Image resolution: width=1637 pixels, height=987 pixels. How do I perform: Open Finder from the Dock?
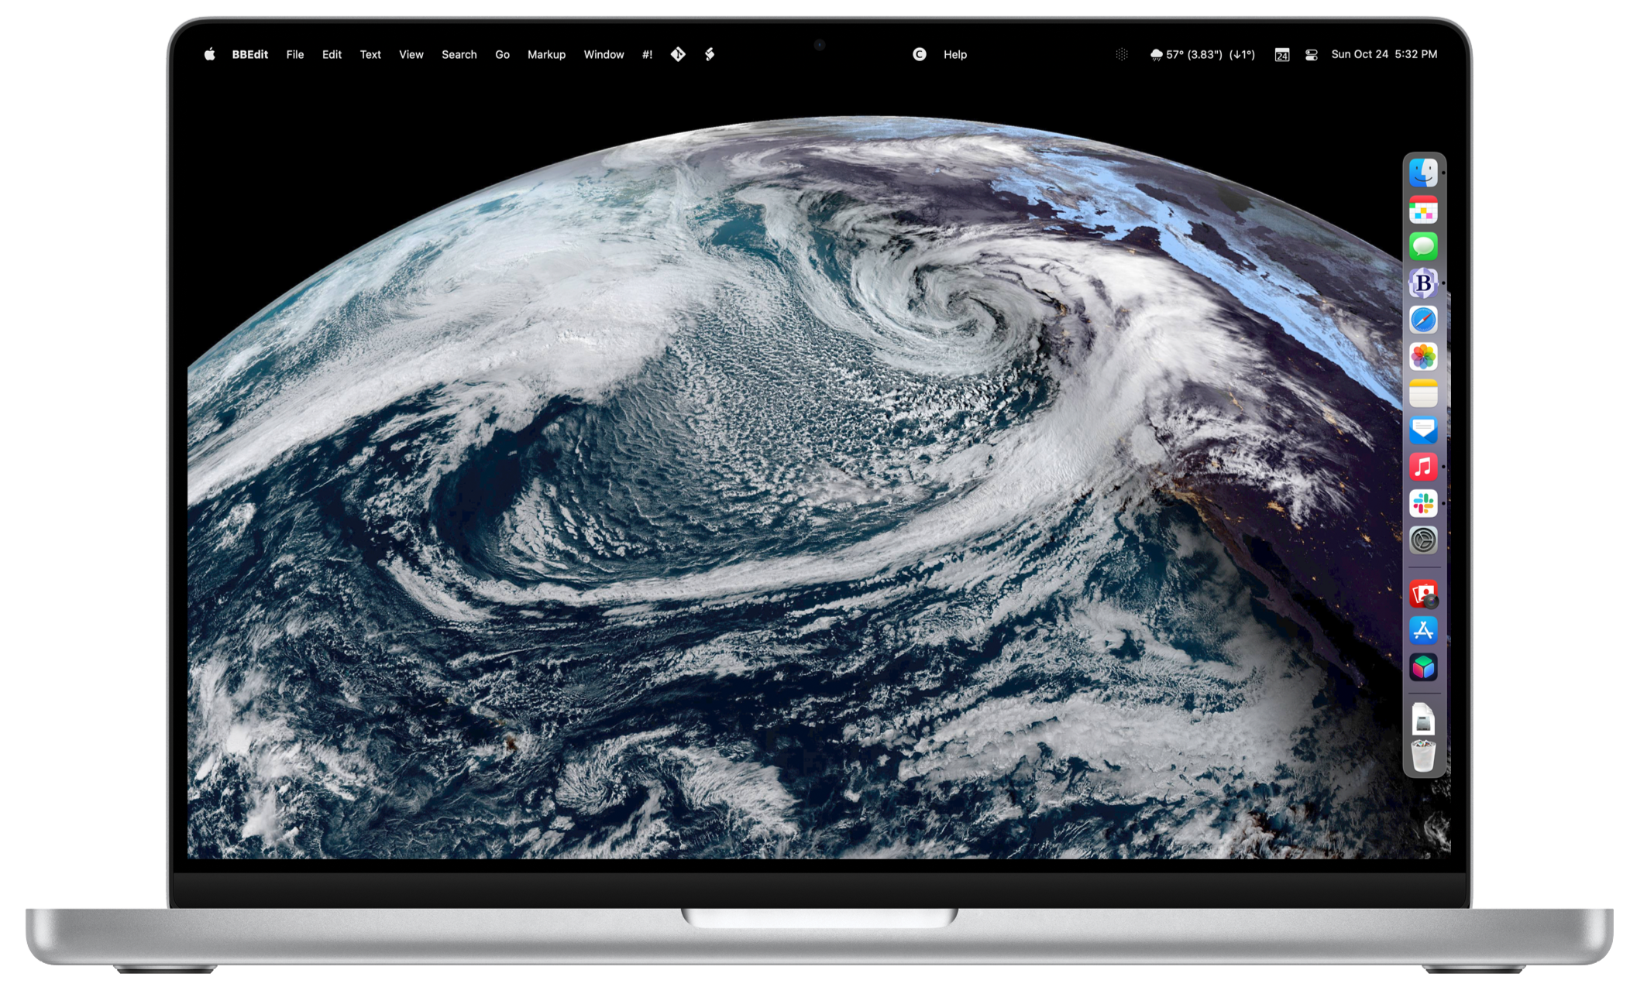(1424, 173)
